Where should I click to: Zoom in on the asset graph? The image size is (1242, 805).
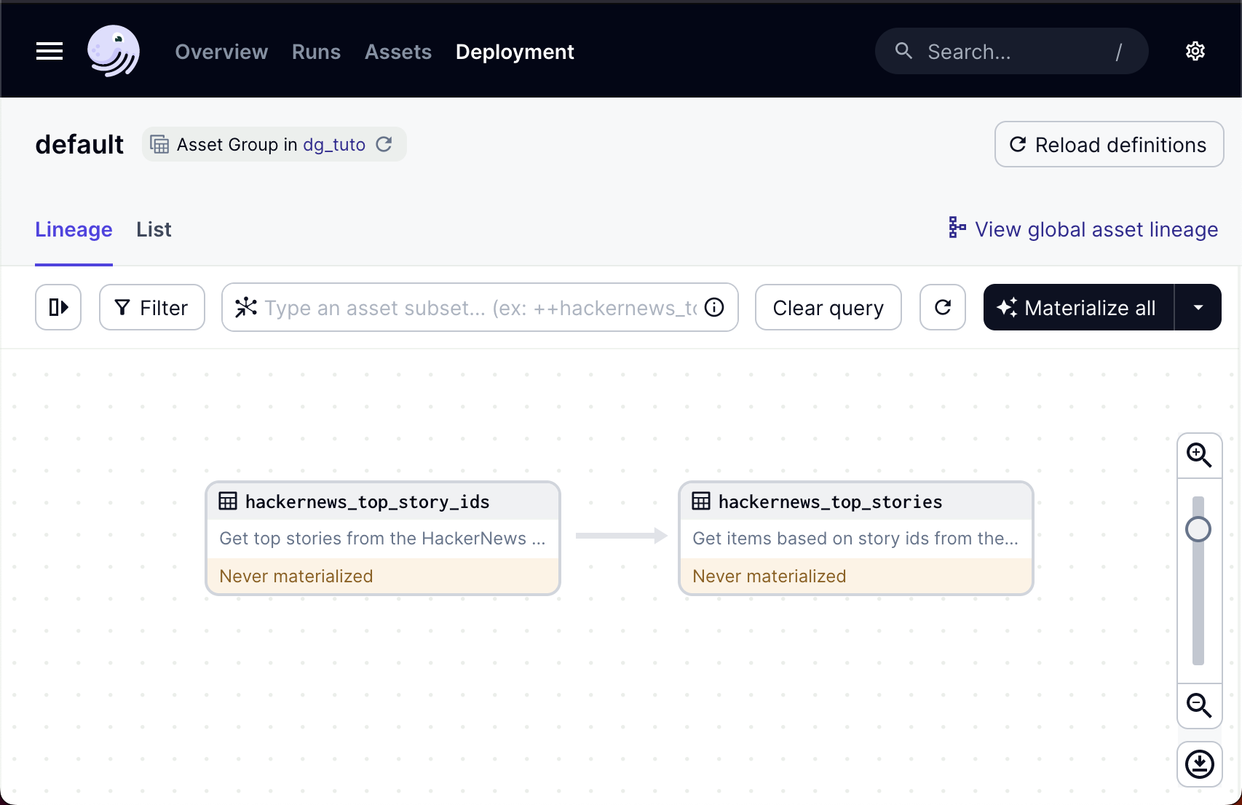pos(1199,456)
